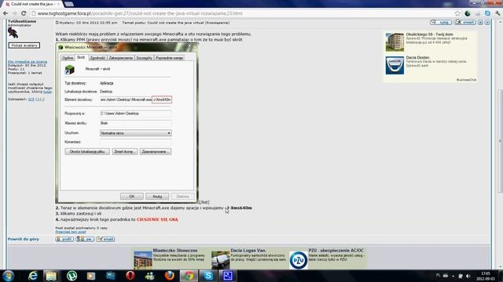Click the browser forward arrow
Image resolution: width=503 pixels, height=282 pixels.
14,13
